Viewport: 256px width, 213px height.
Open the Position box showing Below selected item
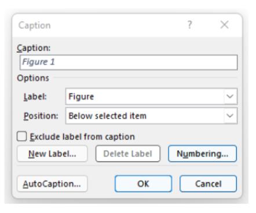[151, 116]
